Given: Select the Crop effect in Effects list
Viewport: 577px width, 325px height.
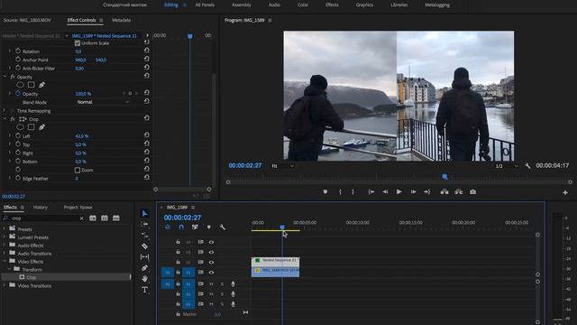Looking at the screenshot, I should (32, 277).
